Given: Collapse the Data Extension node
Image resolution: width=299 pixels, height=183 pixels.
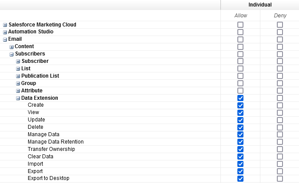Looking at the screenshot, I should pos(18,98).
